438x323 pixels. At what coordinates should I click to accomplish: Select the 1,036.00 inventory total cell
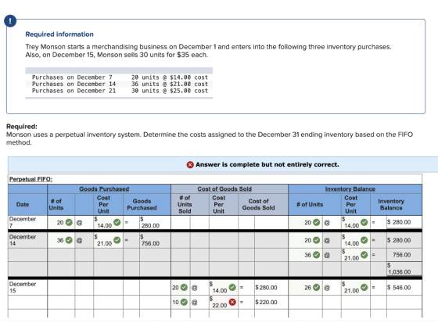404,269
